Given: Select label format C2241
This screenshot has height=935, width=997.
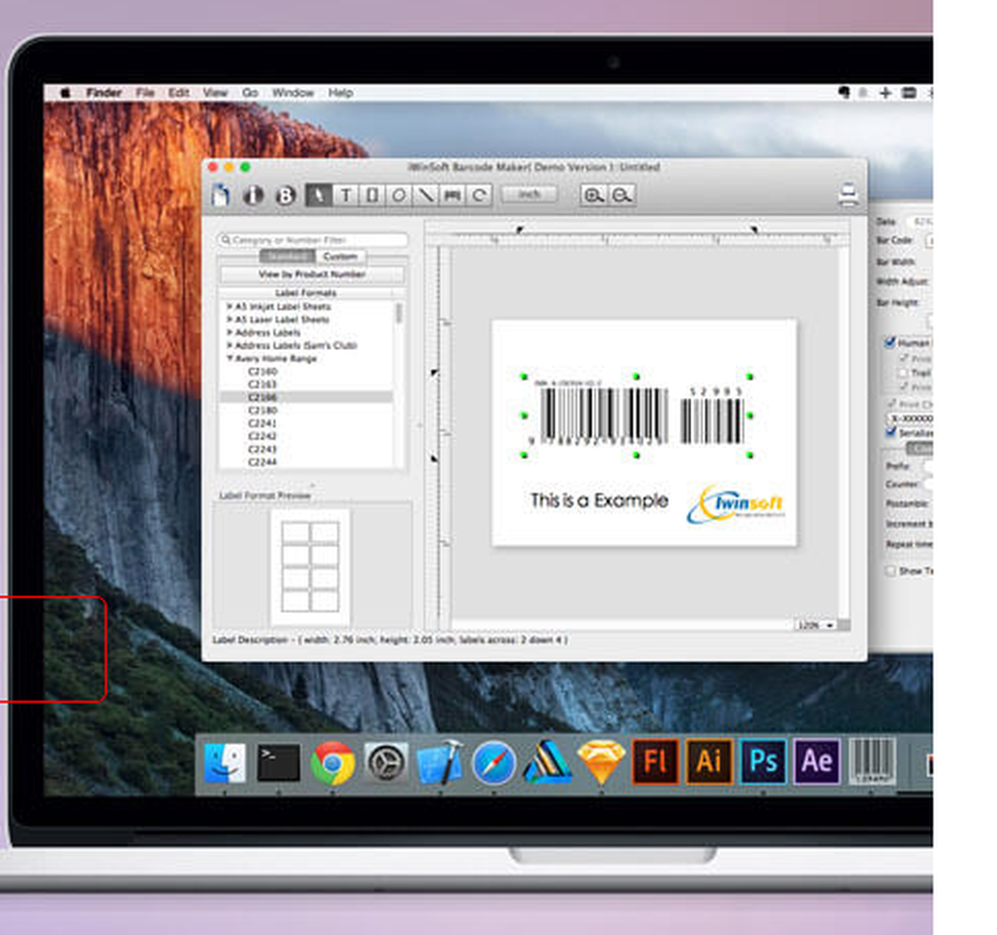Looking at the screenshot, I should (x=262, y=423).
